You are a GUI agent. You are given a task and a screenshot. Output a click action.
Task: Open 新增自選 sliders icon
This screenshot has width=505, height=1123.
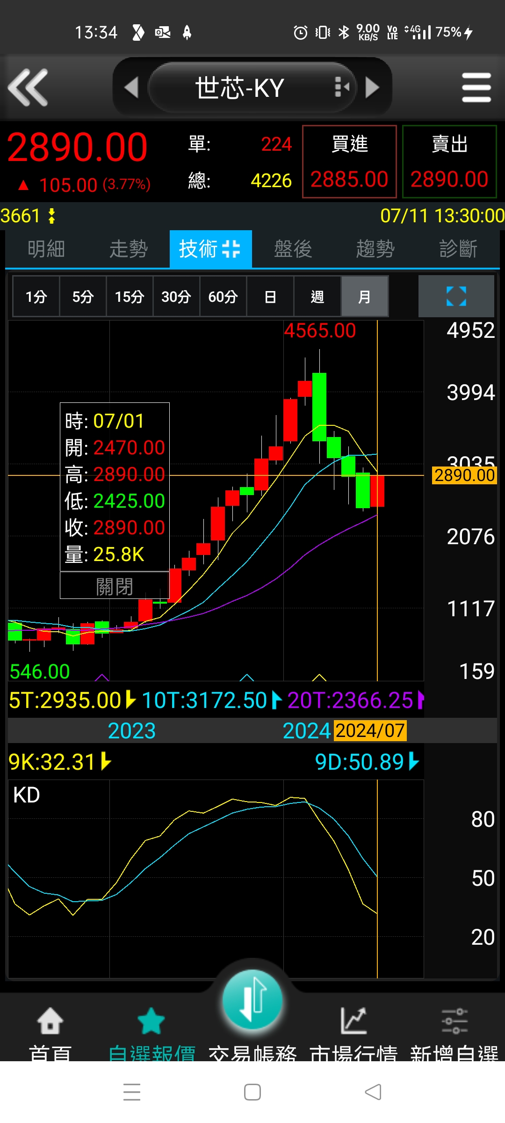coord(454,1021)
